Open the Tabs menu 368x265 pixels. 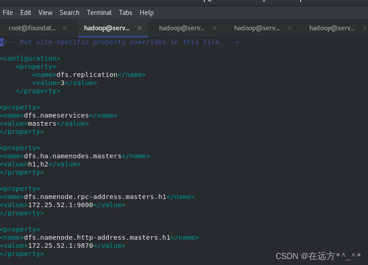tap(125, 13)
